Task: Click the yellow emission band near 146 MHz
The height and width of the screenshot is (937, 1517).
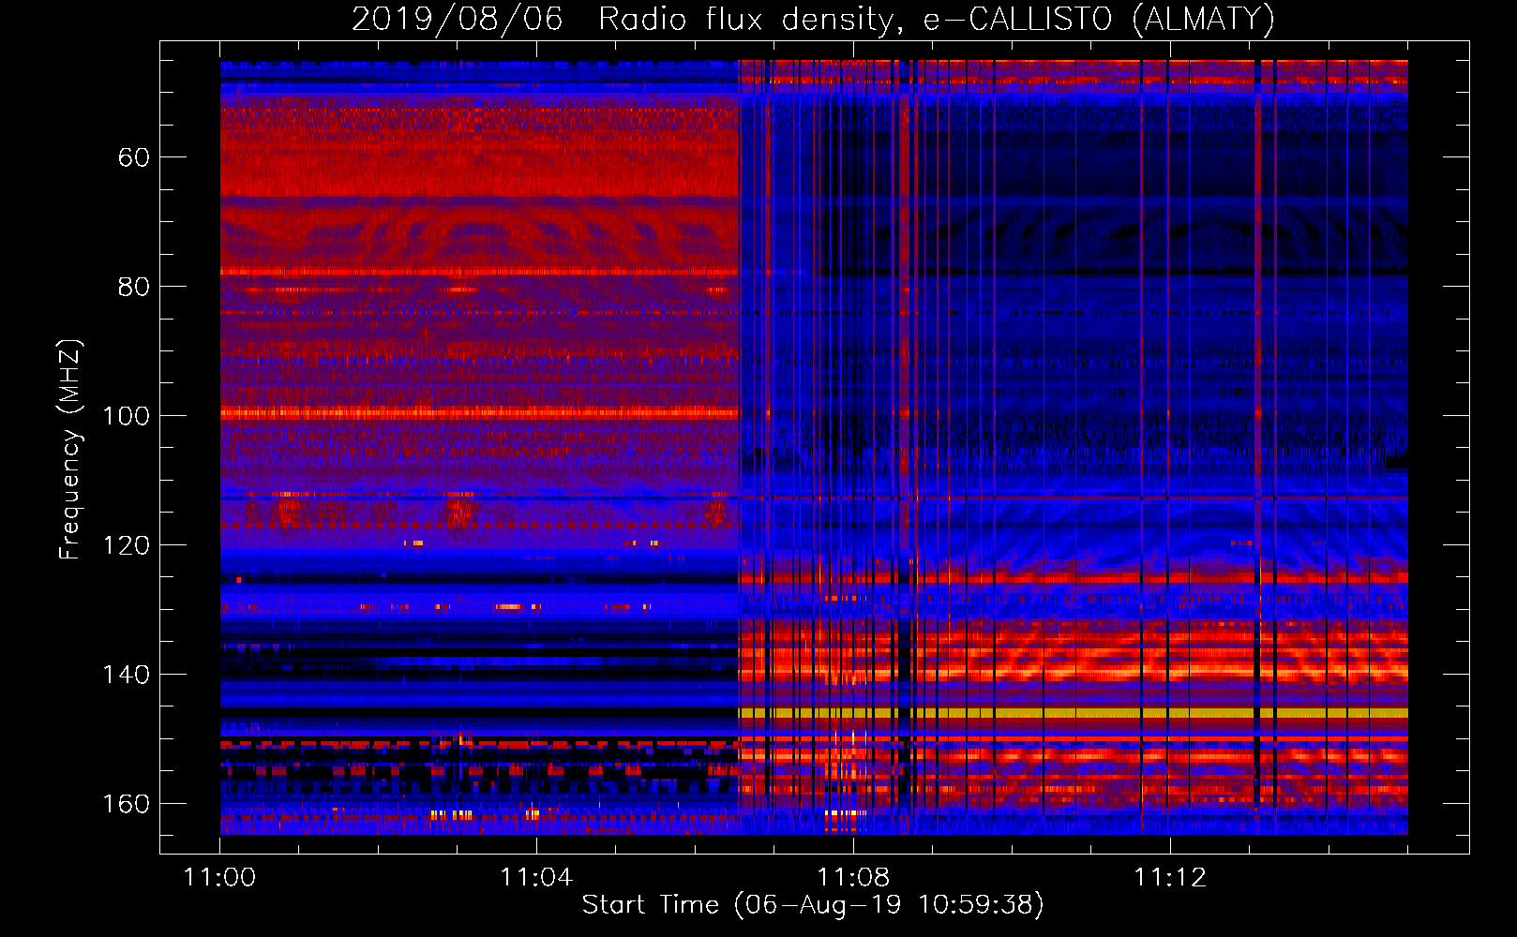Action: pos(1073,713)
